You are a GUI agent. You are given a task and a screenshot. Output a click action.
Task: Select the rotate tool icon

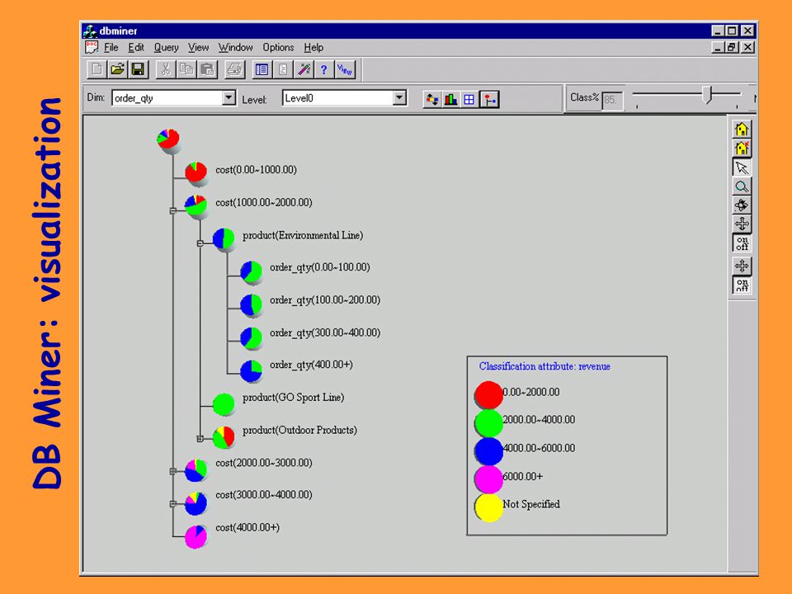click(x=742, y=205)
